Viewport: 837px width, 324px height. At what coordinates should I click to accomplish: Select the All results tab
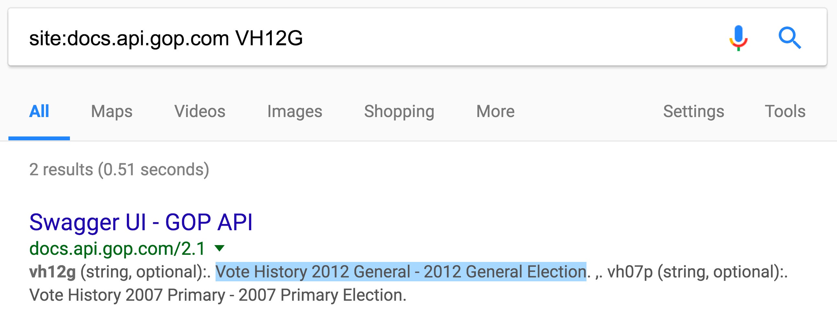39,111
